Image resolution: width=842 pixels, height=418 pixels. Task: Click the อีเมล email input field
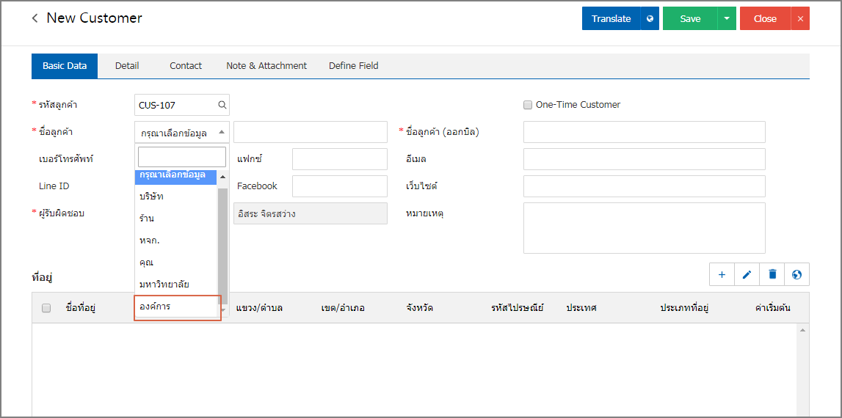pos(645,159)
